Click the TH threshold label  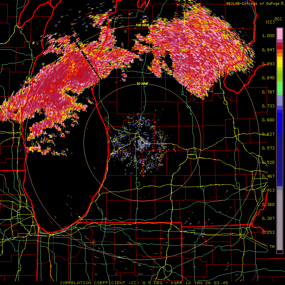272,247
